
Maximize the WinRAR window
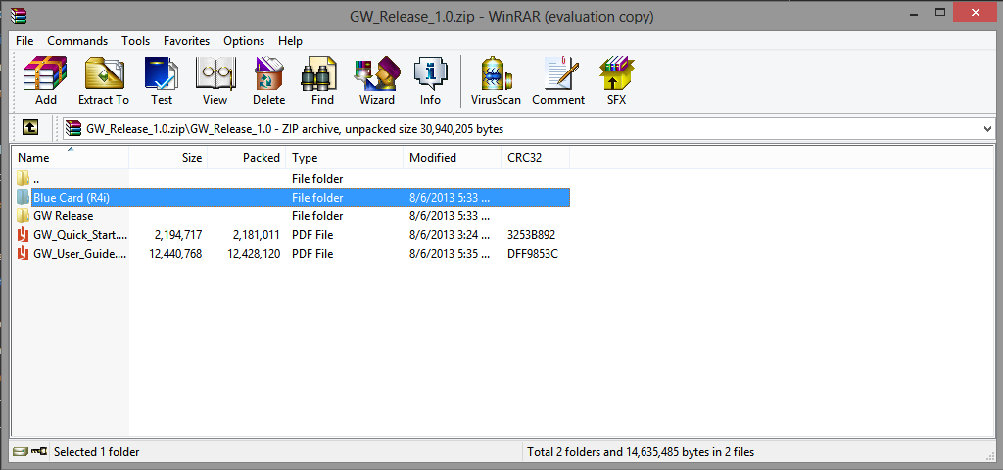tap(939, 12)
